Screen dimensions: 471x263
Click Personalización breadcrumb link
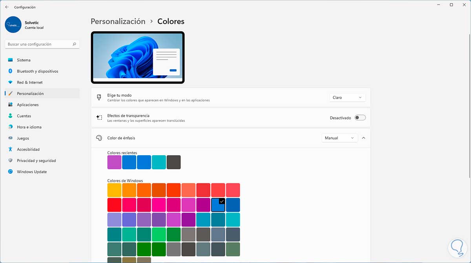coord(118,22)
